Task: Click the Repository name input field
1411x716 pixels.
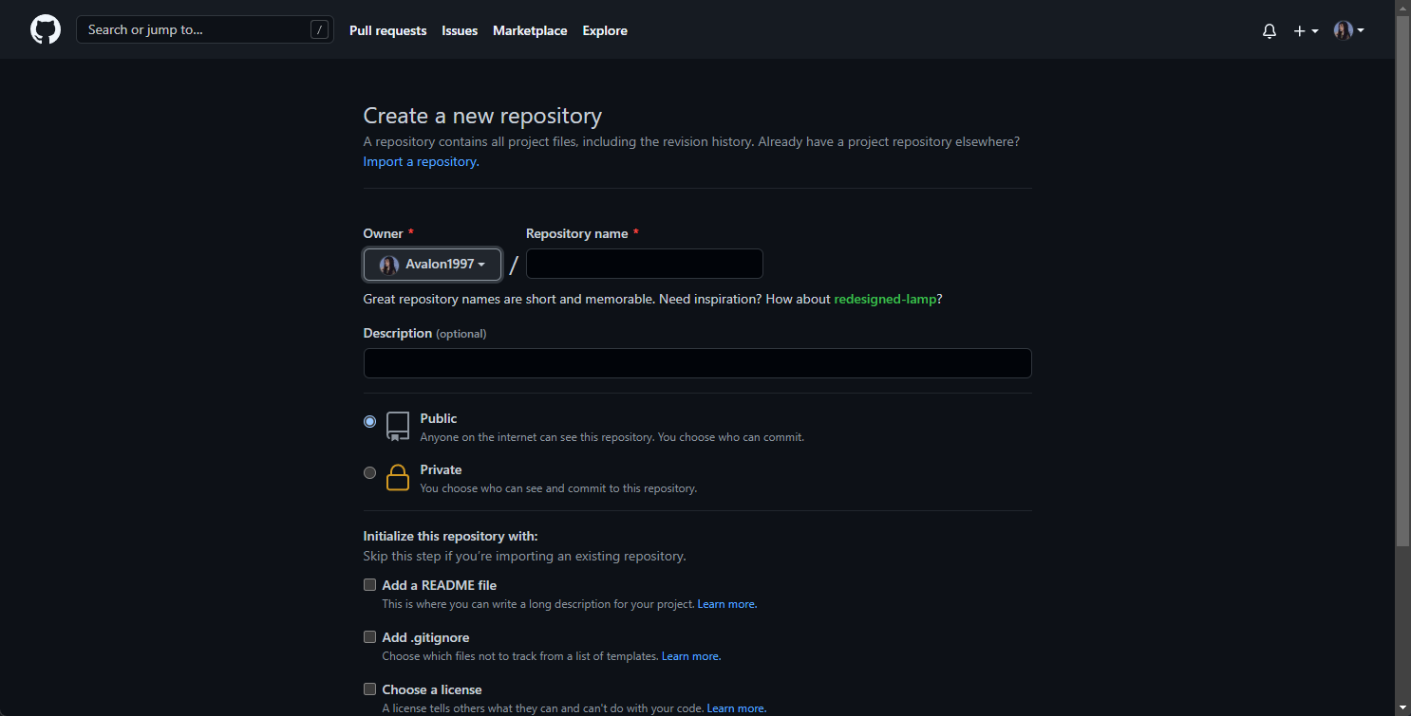Action: pos(645,264)
